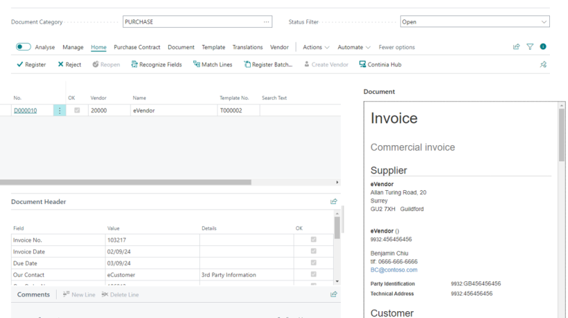The image size is (568, 318).
Task: Click the Register checkmark icon
Action: [x=20, y=64]
